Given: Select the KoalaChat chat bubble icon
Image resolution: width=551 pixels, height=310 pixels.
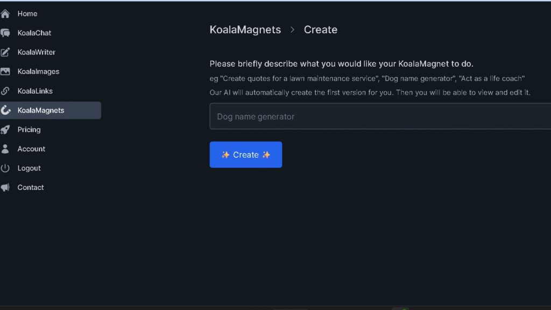Looking at the screenshot, I should [x=5, y=32].
